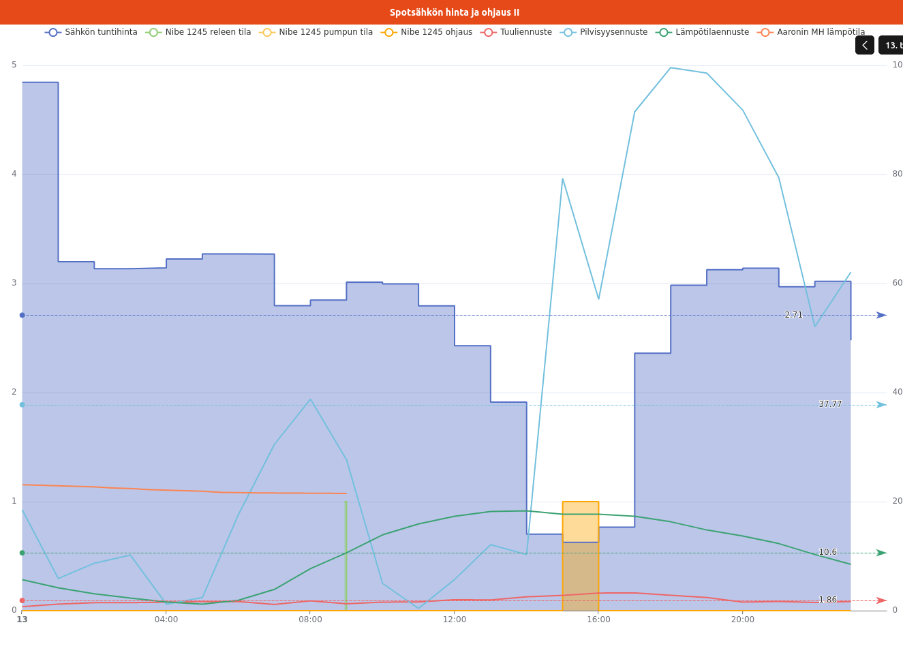Toggle Sähkön tuntihinta series in legend

(x=91, y=33)
